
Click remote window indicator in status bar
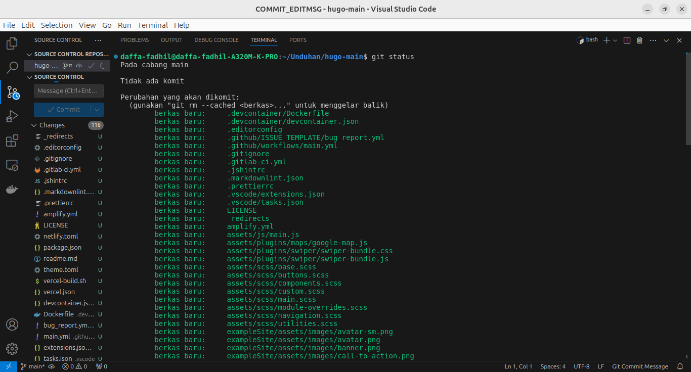[x=9, y=366]
